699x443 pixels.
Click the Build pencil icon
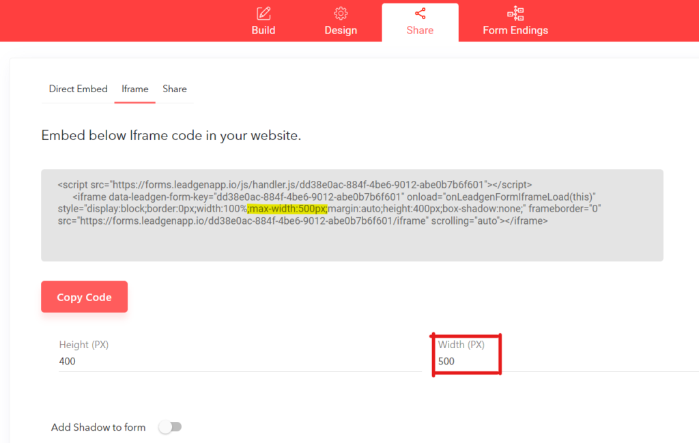click(x=263, y=14)
